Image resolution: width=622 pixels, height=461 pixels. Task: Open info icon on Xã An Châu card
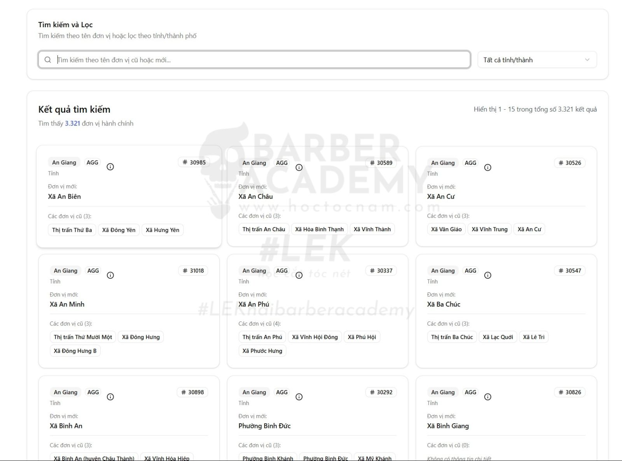point(299,168)
